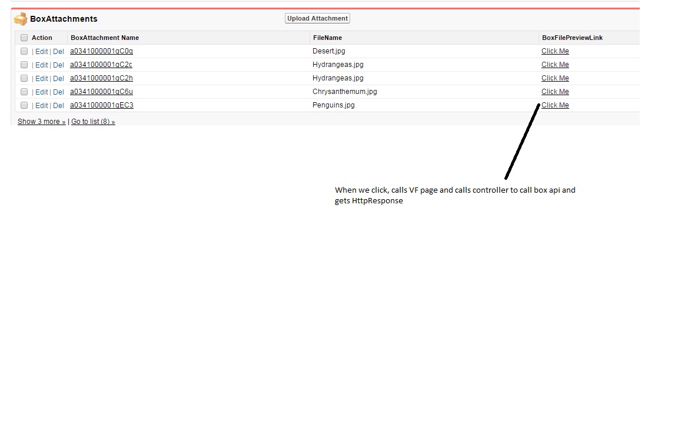
Task: Click the Click Me link for Penguins.jpg
Action: pyautogui.click(x=555, y=105)
